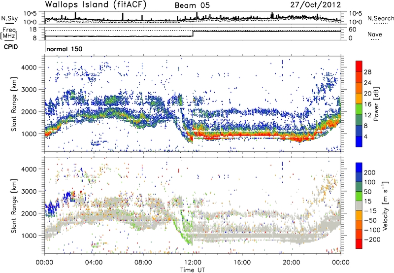Click the red high-power band near 16:00

coord(242,135)
